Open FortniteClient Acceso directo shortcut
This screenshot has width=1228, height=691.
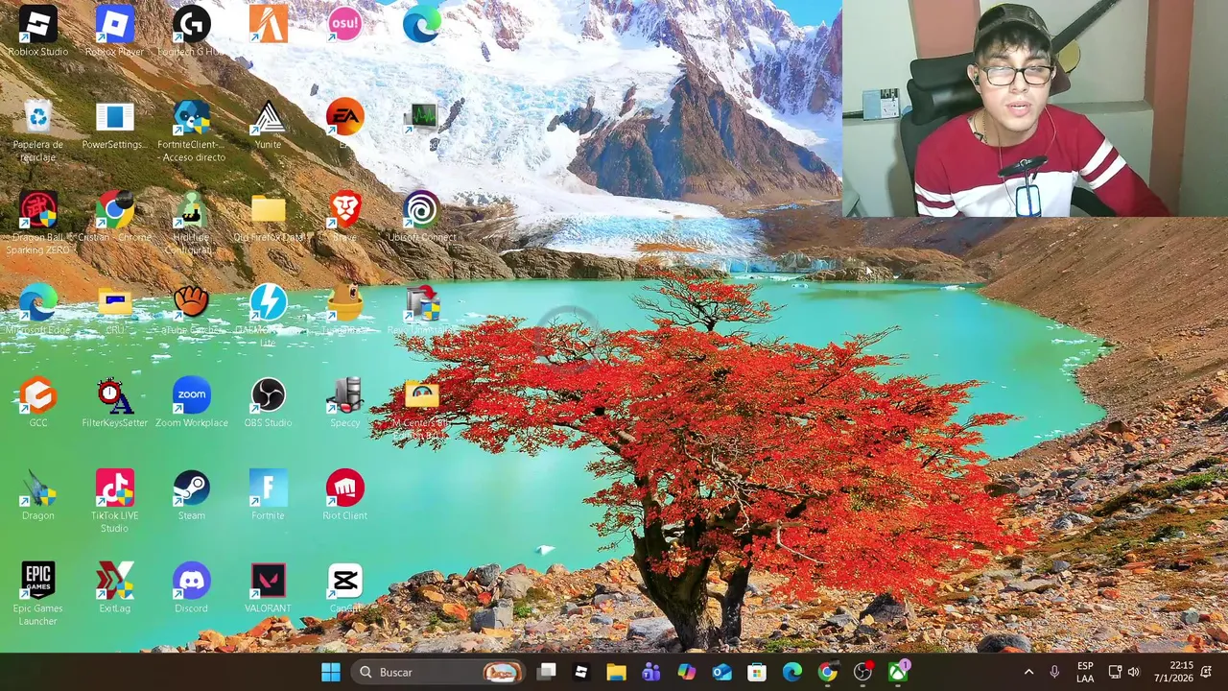(192, 118)
